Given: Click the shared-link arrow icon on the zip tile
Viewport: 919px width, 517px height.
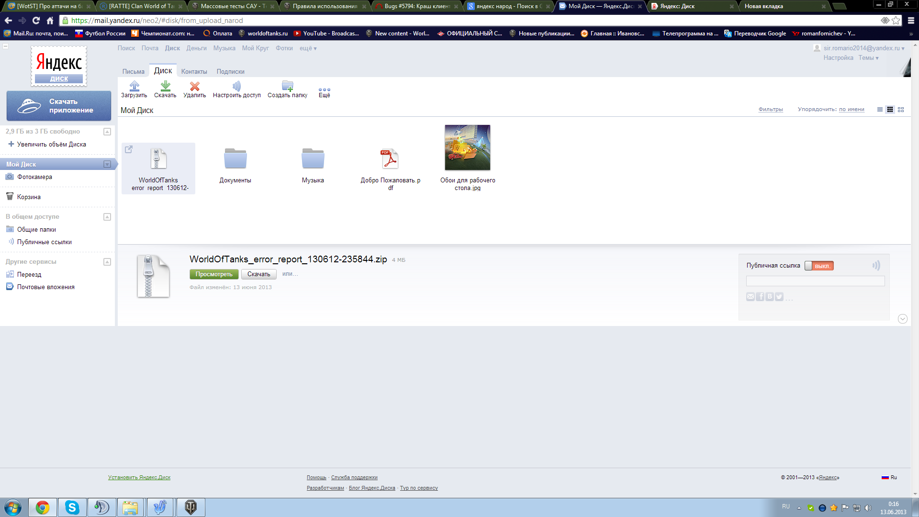Looking at the screenshot, I should [x=129, y=149].
